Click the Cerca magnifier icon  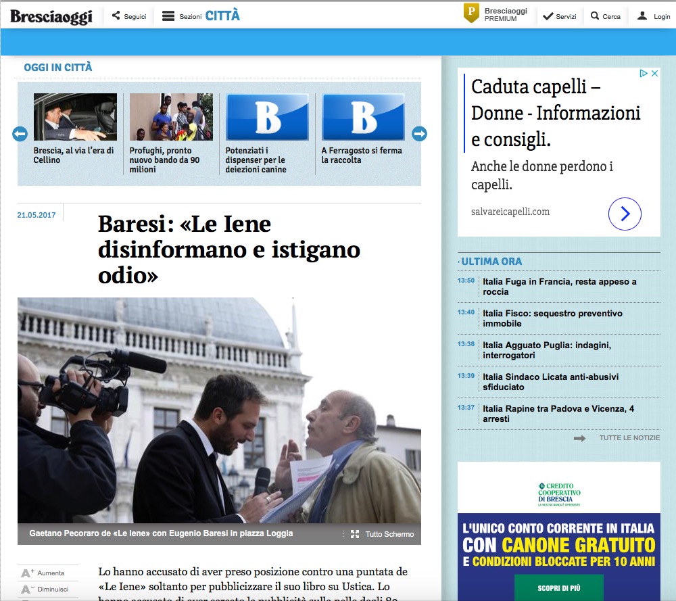click(595, 16)
